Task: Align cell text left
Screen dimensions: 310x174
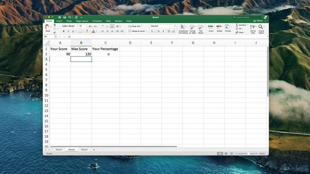Action: [103, 31]
